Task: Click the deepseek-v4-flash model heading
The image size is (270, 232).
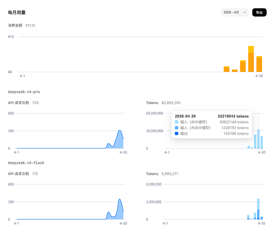Action: 26,163
